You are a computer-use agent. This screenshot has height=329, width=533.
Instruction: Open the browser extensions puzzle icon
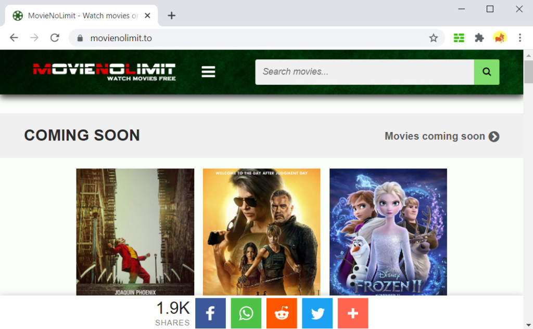479,38
